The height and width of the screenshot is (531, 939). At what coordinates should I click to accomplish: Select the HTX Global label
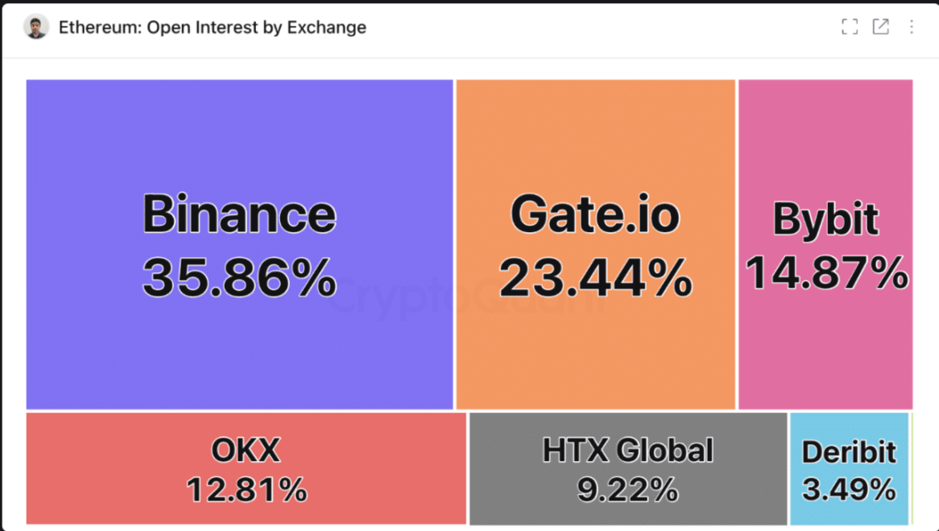point(628,450)
